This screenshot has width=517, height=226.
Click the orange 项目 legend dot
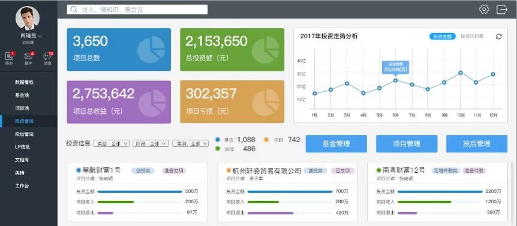[266, 140]
